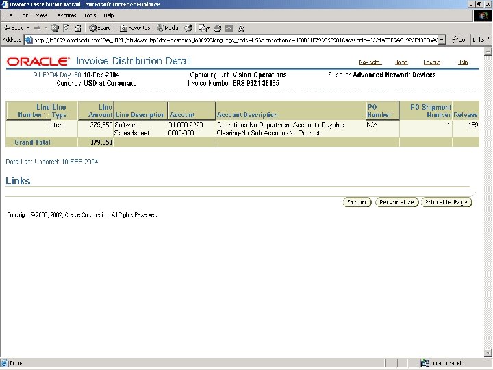Click the page icon in the address bar
This screenshot has width=493, height=370.
coord(29,40)
